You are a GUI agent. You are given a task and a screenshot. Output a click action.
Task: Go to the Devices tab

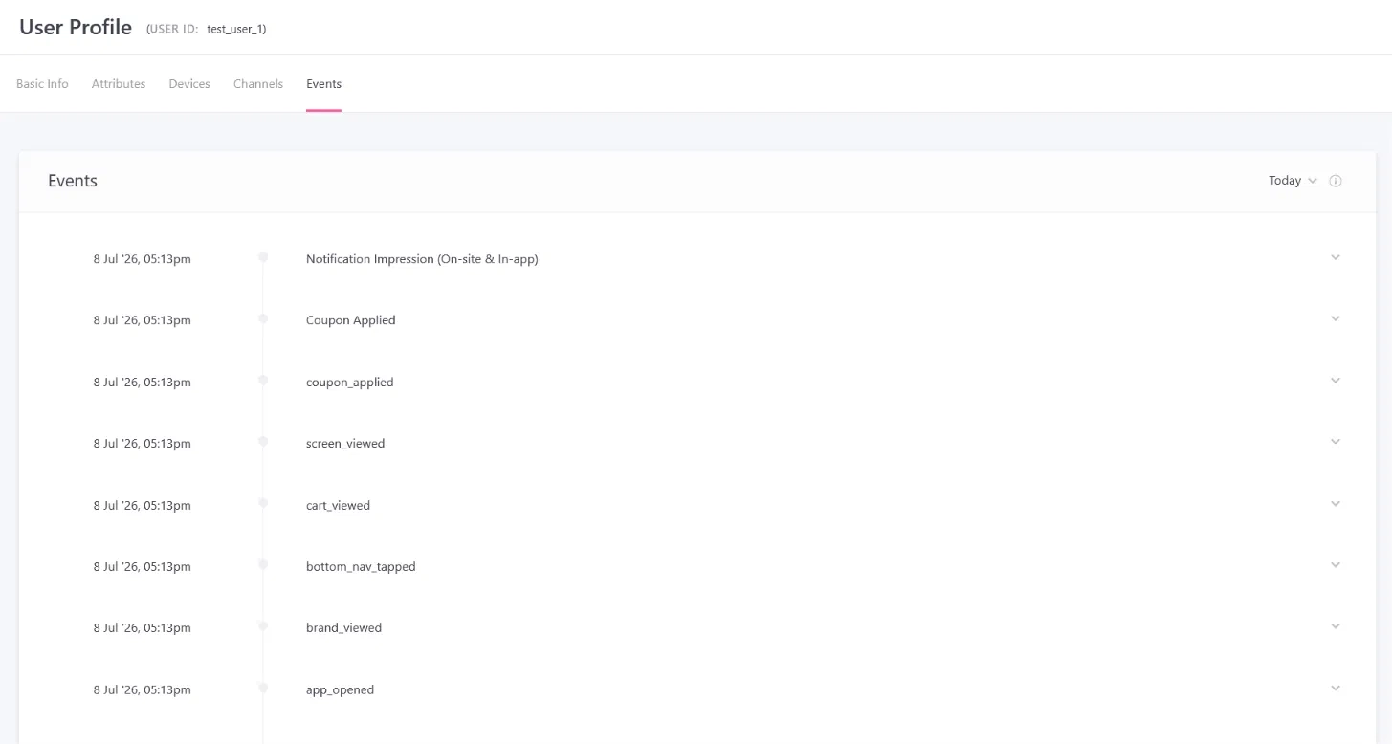click(189, 84)
